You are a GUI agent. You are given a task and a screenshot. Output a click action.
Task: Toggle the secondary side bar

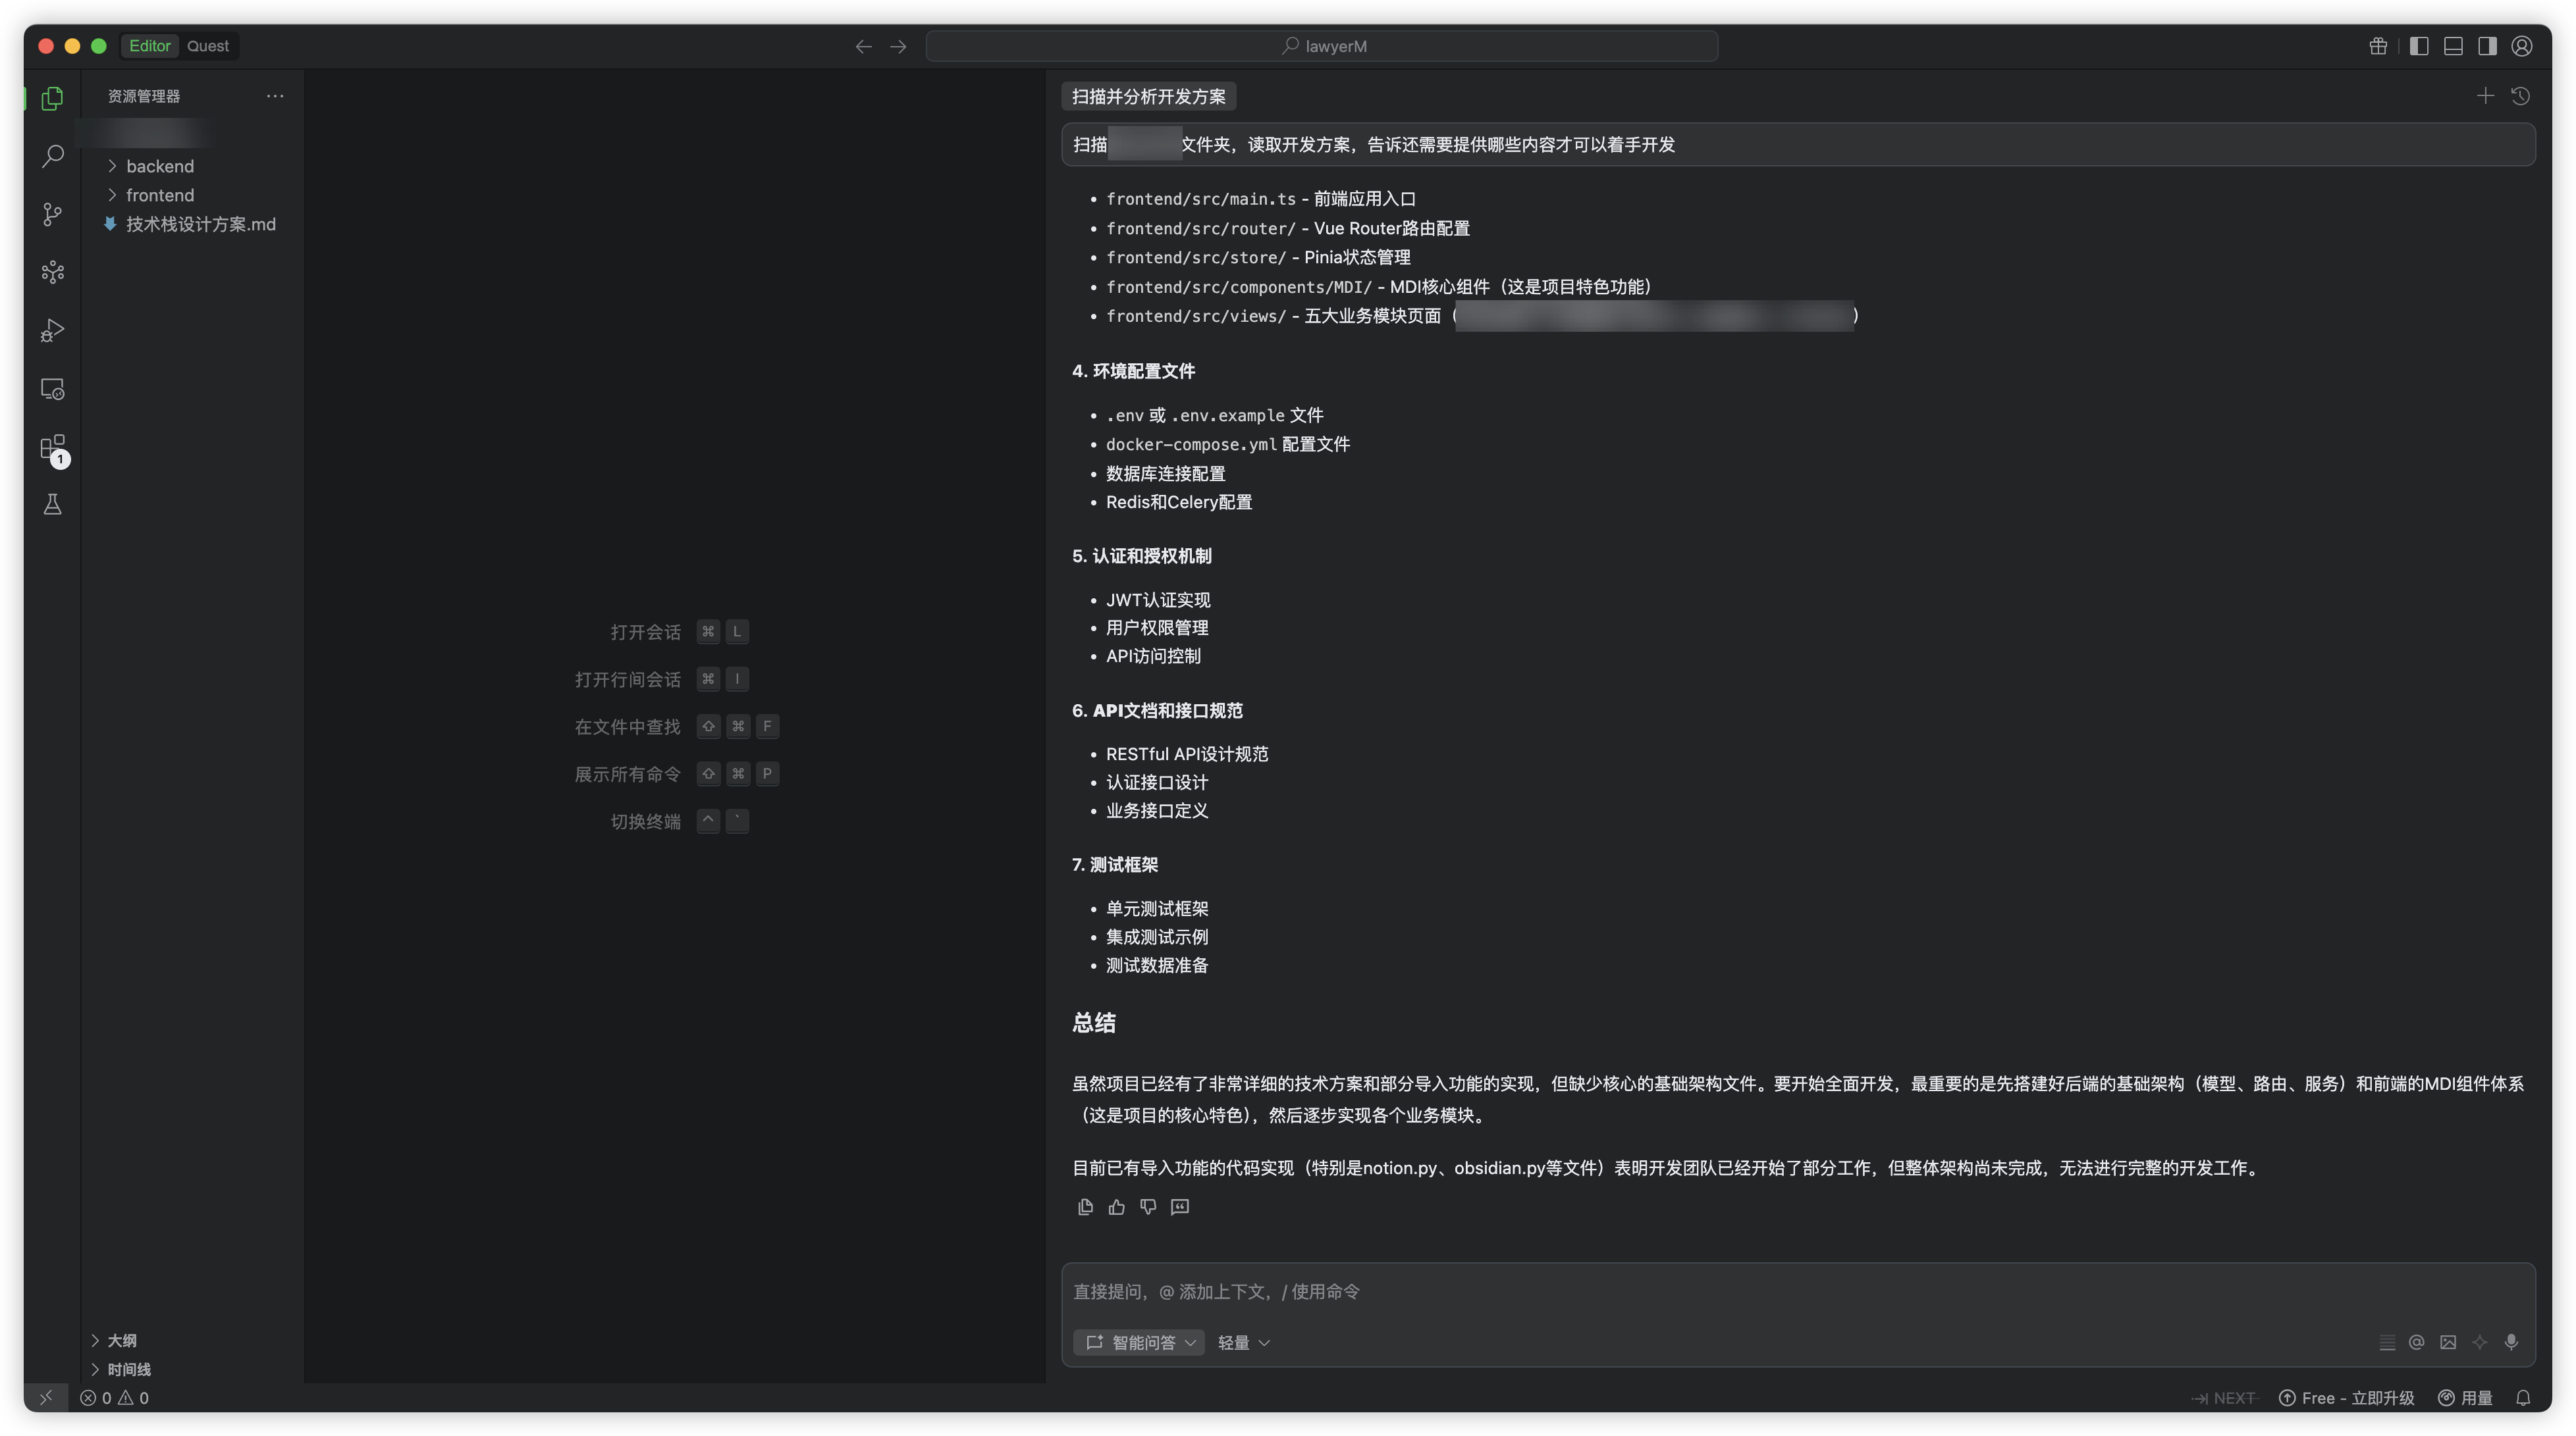pos(2487,46)
